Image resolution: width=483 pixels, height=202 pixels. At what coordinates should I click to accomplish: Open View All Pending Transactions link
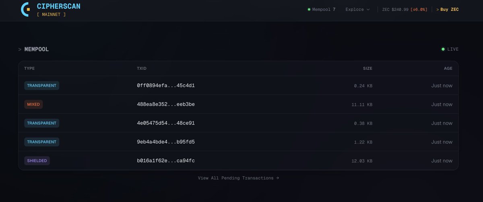point(238,178)
